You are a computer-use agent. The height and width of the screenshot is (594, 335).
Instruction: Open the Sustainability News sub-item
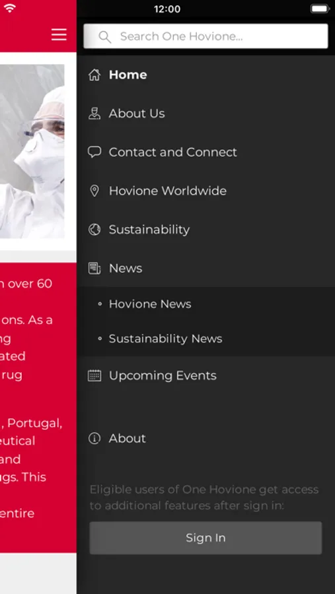click(x=165, y=339)
